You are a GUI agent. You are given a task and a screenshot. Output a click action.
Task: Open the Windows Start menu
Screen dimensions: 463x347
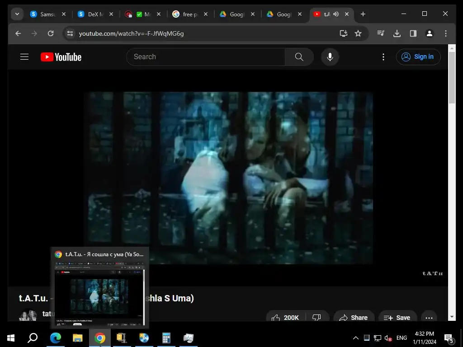(11, 338)
